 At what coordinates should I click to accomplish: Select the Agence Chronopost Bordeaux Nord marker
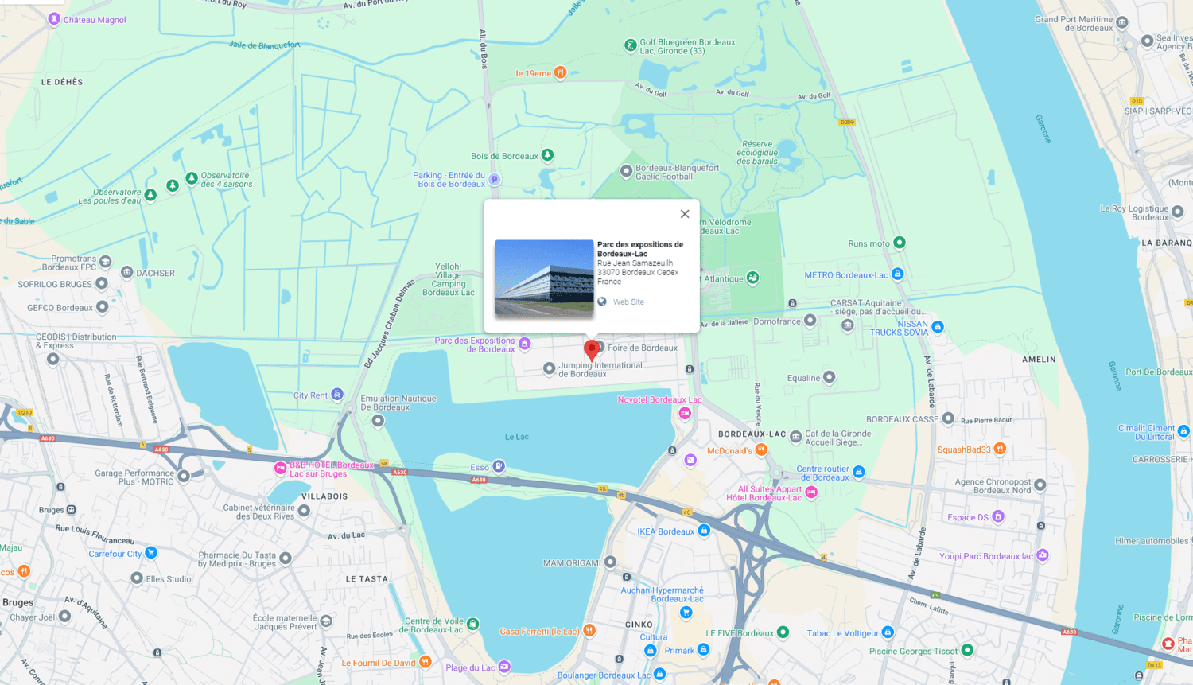click(x=1040, y=485)
